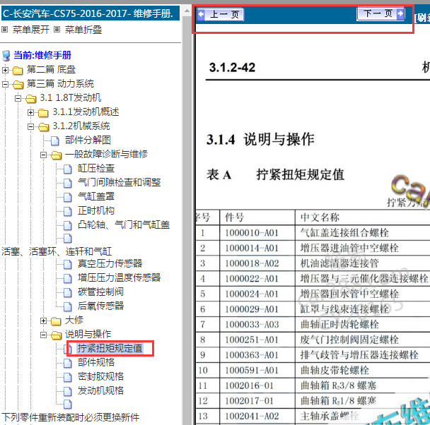
Task: Click the 后氧传感器 page icon
Action: (68, 307)
